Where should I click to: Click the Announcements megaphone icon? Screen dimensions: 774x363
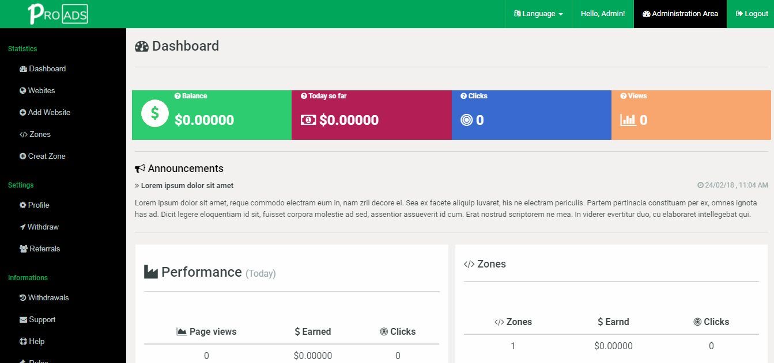pyautogui.click(x=140, y=169)
